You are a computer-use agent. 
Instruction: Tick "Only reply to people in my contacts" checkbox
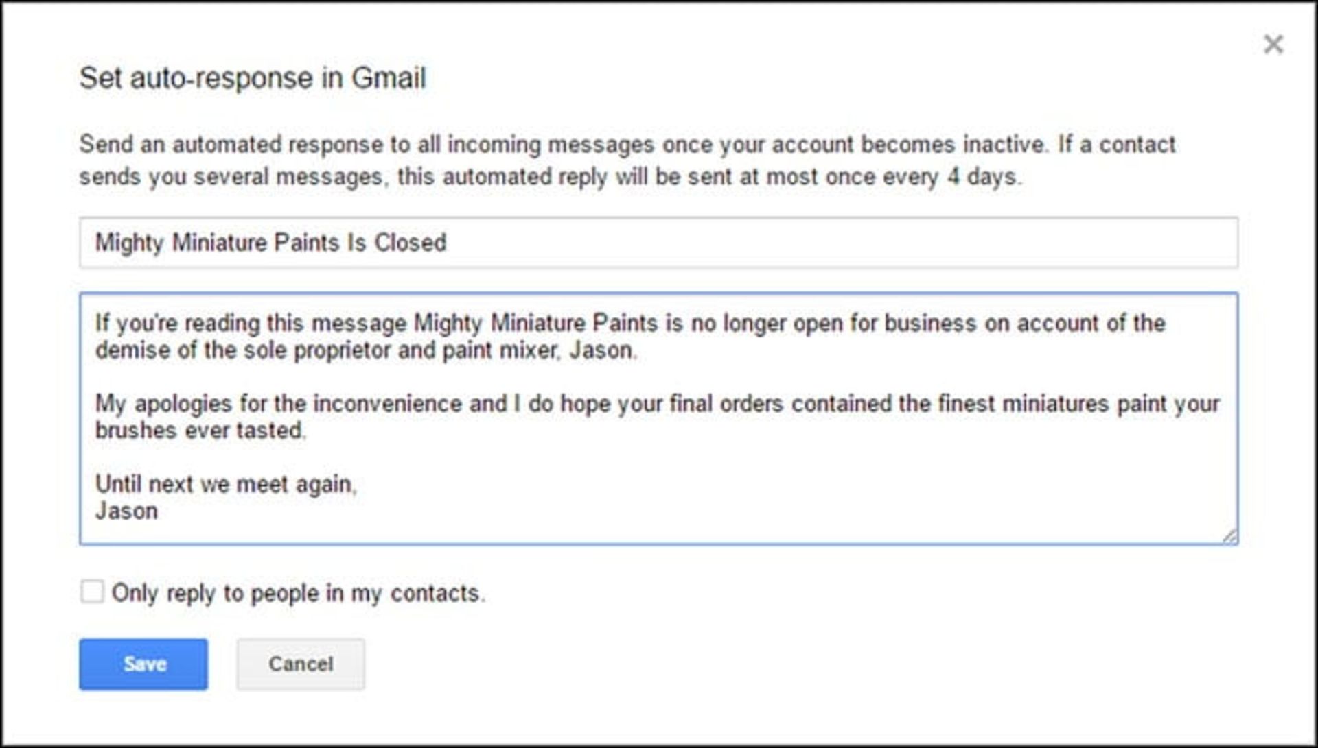click(92, 592)
